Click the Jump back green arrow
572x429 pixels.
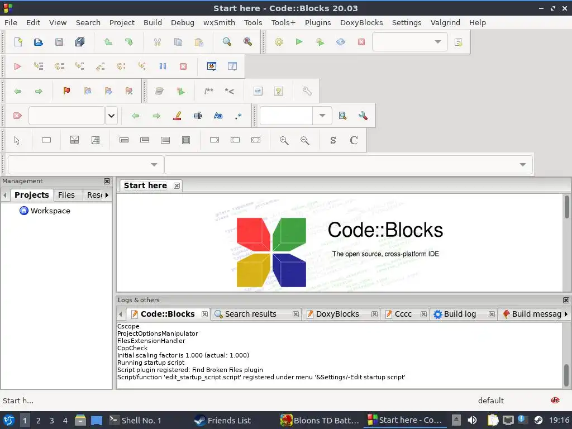click(x=17, y=91)
